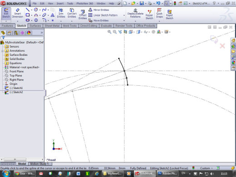Viewport: 236px width, 177px height.
Task: Open the DisplayManager appearance color tab
Action: [x=29, y=33]
